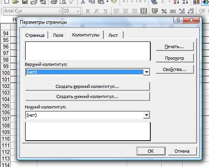Apply currency number format
Image resolution: width=209 pixels, height=167 pixels.
(155, 11)
